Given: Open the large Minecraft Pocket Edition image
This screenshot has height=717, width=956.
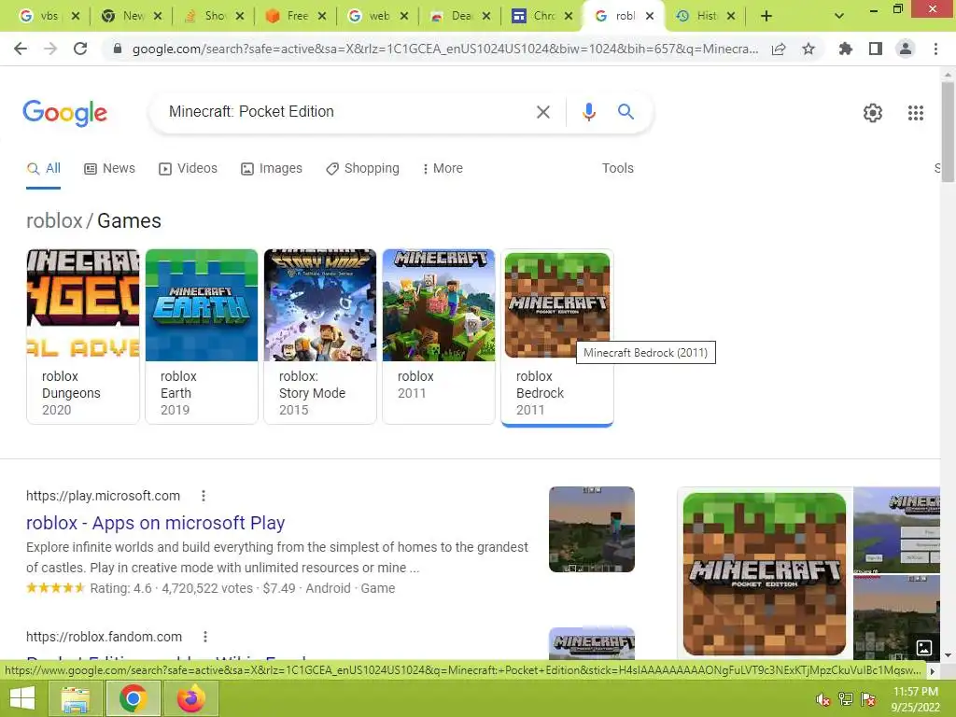Looking at the screenshot, I should tap(765, 574).
